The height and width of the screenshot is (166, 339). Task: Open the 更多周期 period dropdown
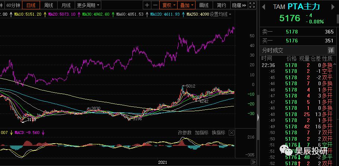click(88, 5)
